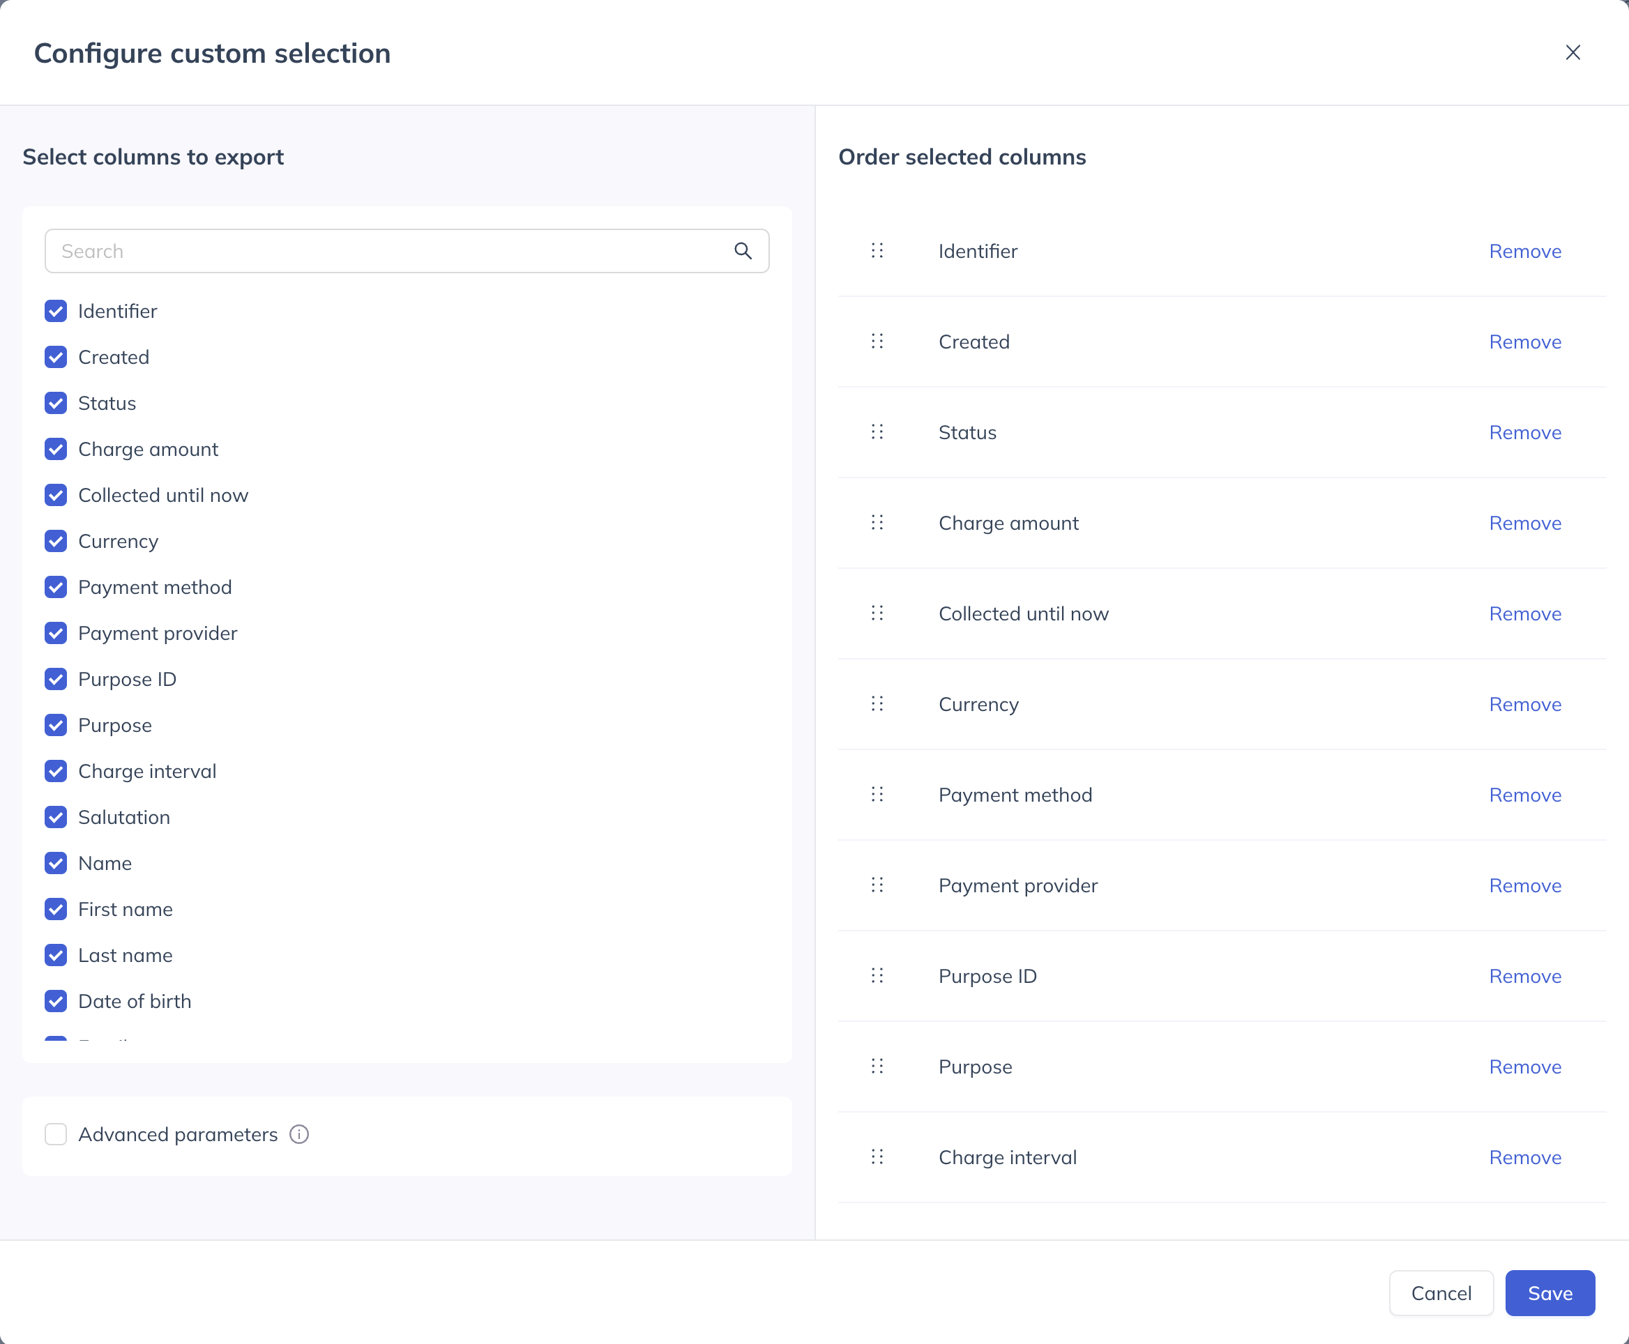
Task: Click the drag handle for Collected until now row
Action: (877, 613)
